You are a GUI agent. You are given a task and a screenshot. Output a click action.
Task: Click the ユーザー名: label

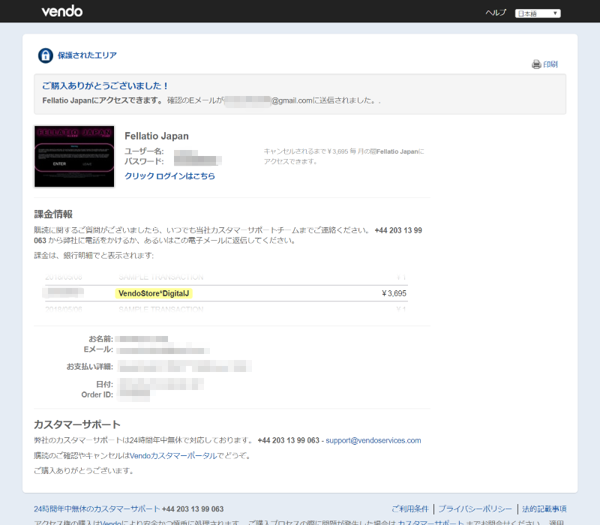[x=144, y=151]
